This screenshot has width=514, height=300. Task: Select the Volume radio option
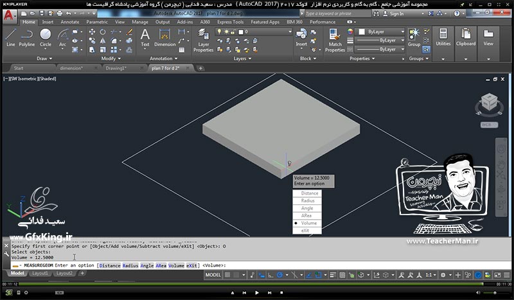point(307,223)
